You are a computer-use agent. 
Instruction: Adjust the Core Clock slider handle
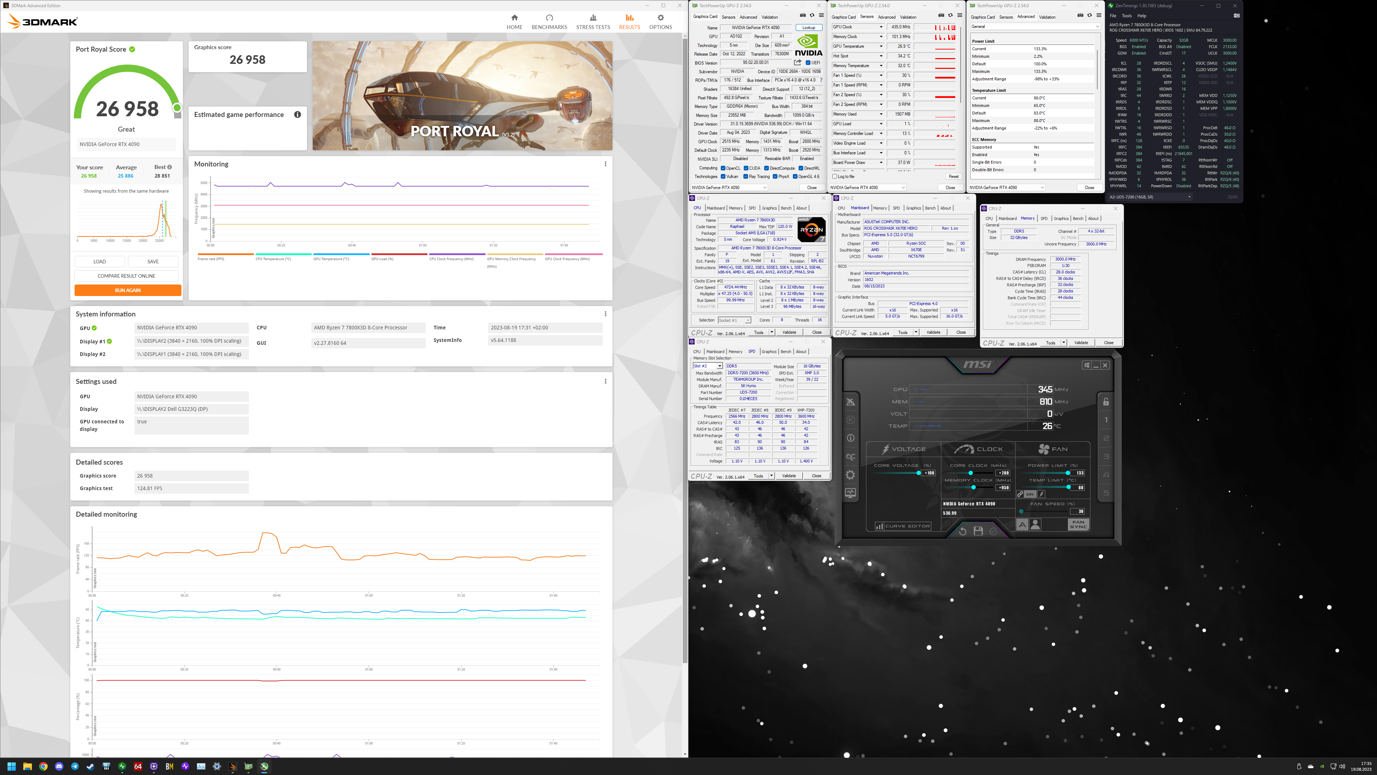tap(971, 473)
